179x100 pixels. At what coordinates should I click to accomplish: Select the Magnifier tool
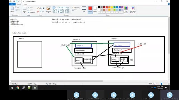[43, 12]
